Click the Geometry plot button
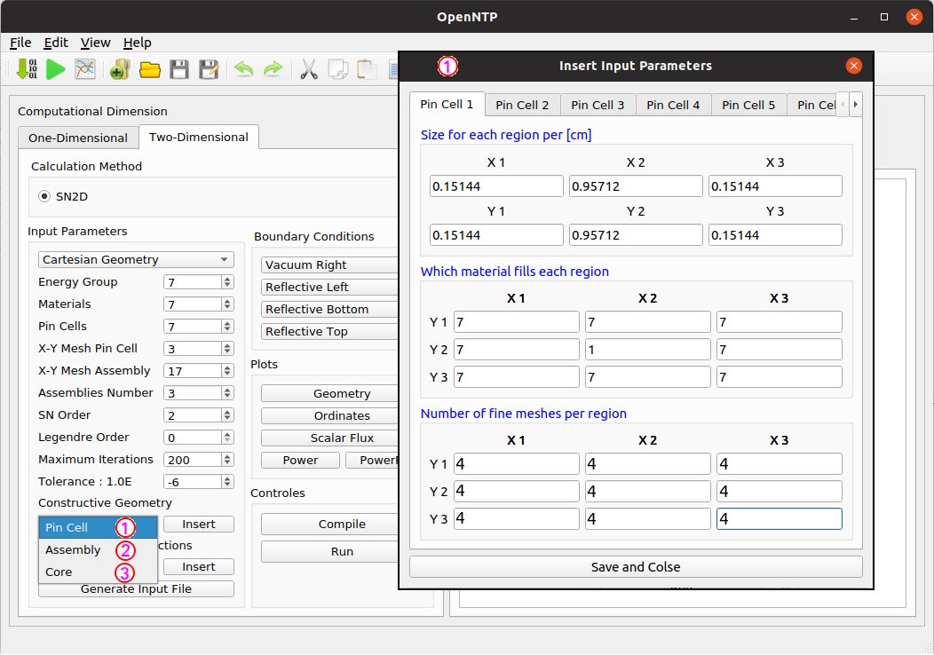Screen dimensions: 934x655 point(329,393)
